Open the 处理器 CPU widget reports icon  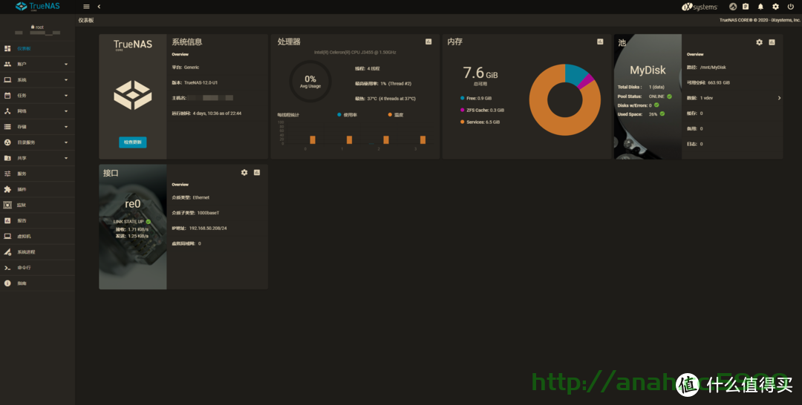coord(428,42)
